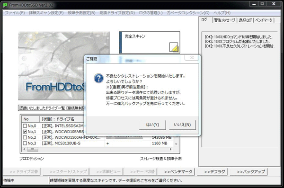This screenshot has width=284, height=188.
Task: Click the 完全スキャン mode panel
Action: tap(150, 43)
